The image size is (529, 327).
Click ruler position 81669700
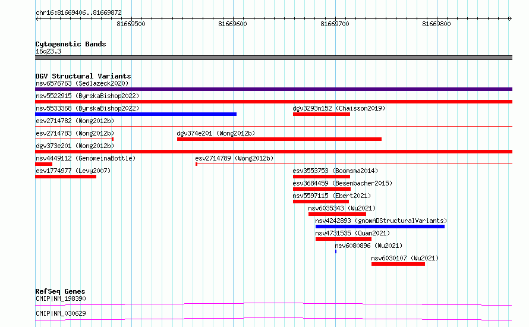pos(335,24)
